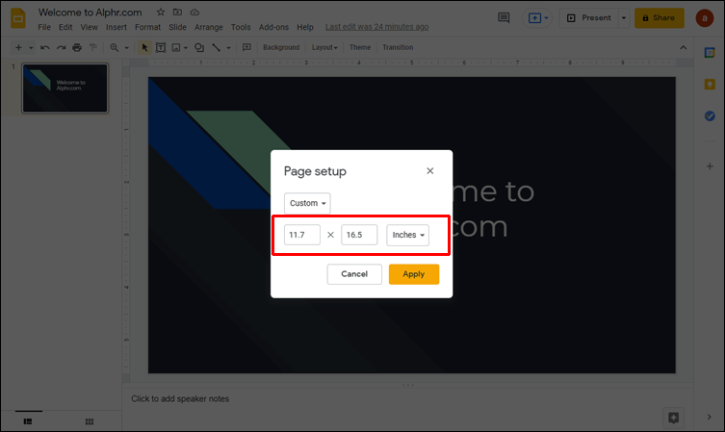Open the Tools menu
This screenshot has height=432, width=725.
(x=241, y=27)
